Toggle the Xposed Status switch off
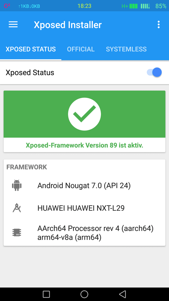 tap(154, 72)
